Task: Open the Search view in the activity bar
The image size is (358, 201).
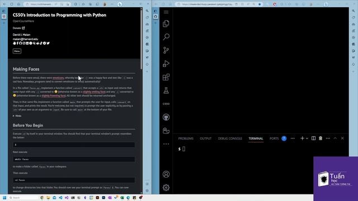Action: click(x=166, y=37)
